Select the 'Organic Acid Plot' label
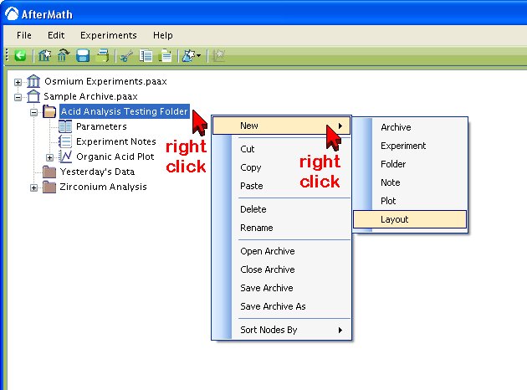527x390 pixels. coord(115,157)
